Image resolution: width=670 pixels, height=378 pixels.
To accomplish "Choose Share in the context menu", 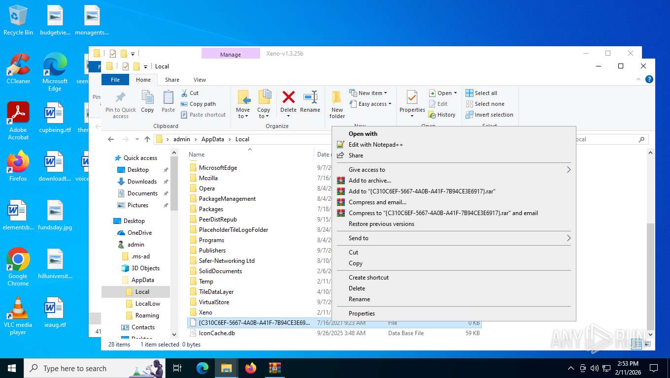I will pyautogui.click(x=356, y=156).
